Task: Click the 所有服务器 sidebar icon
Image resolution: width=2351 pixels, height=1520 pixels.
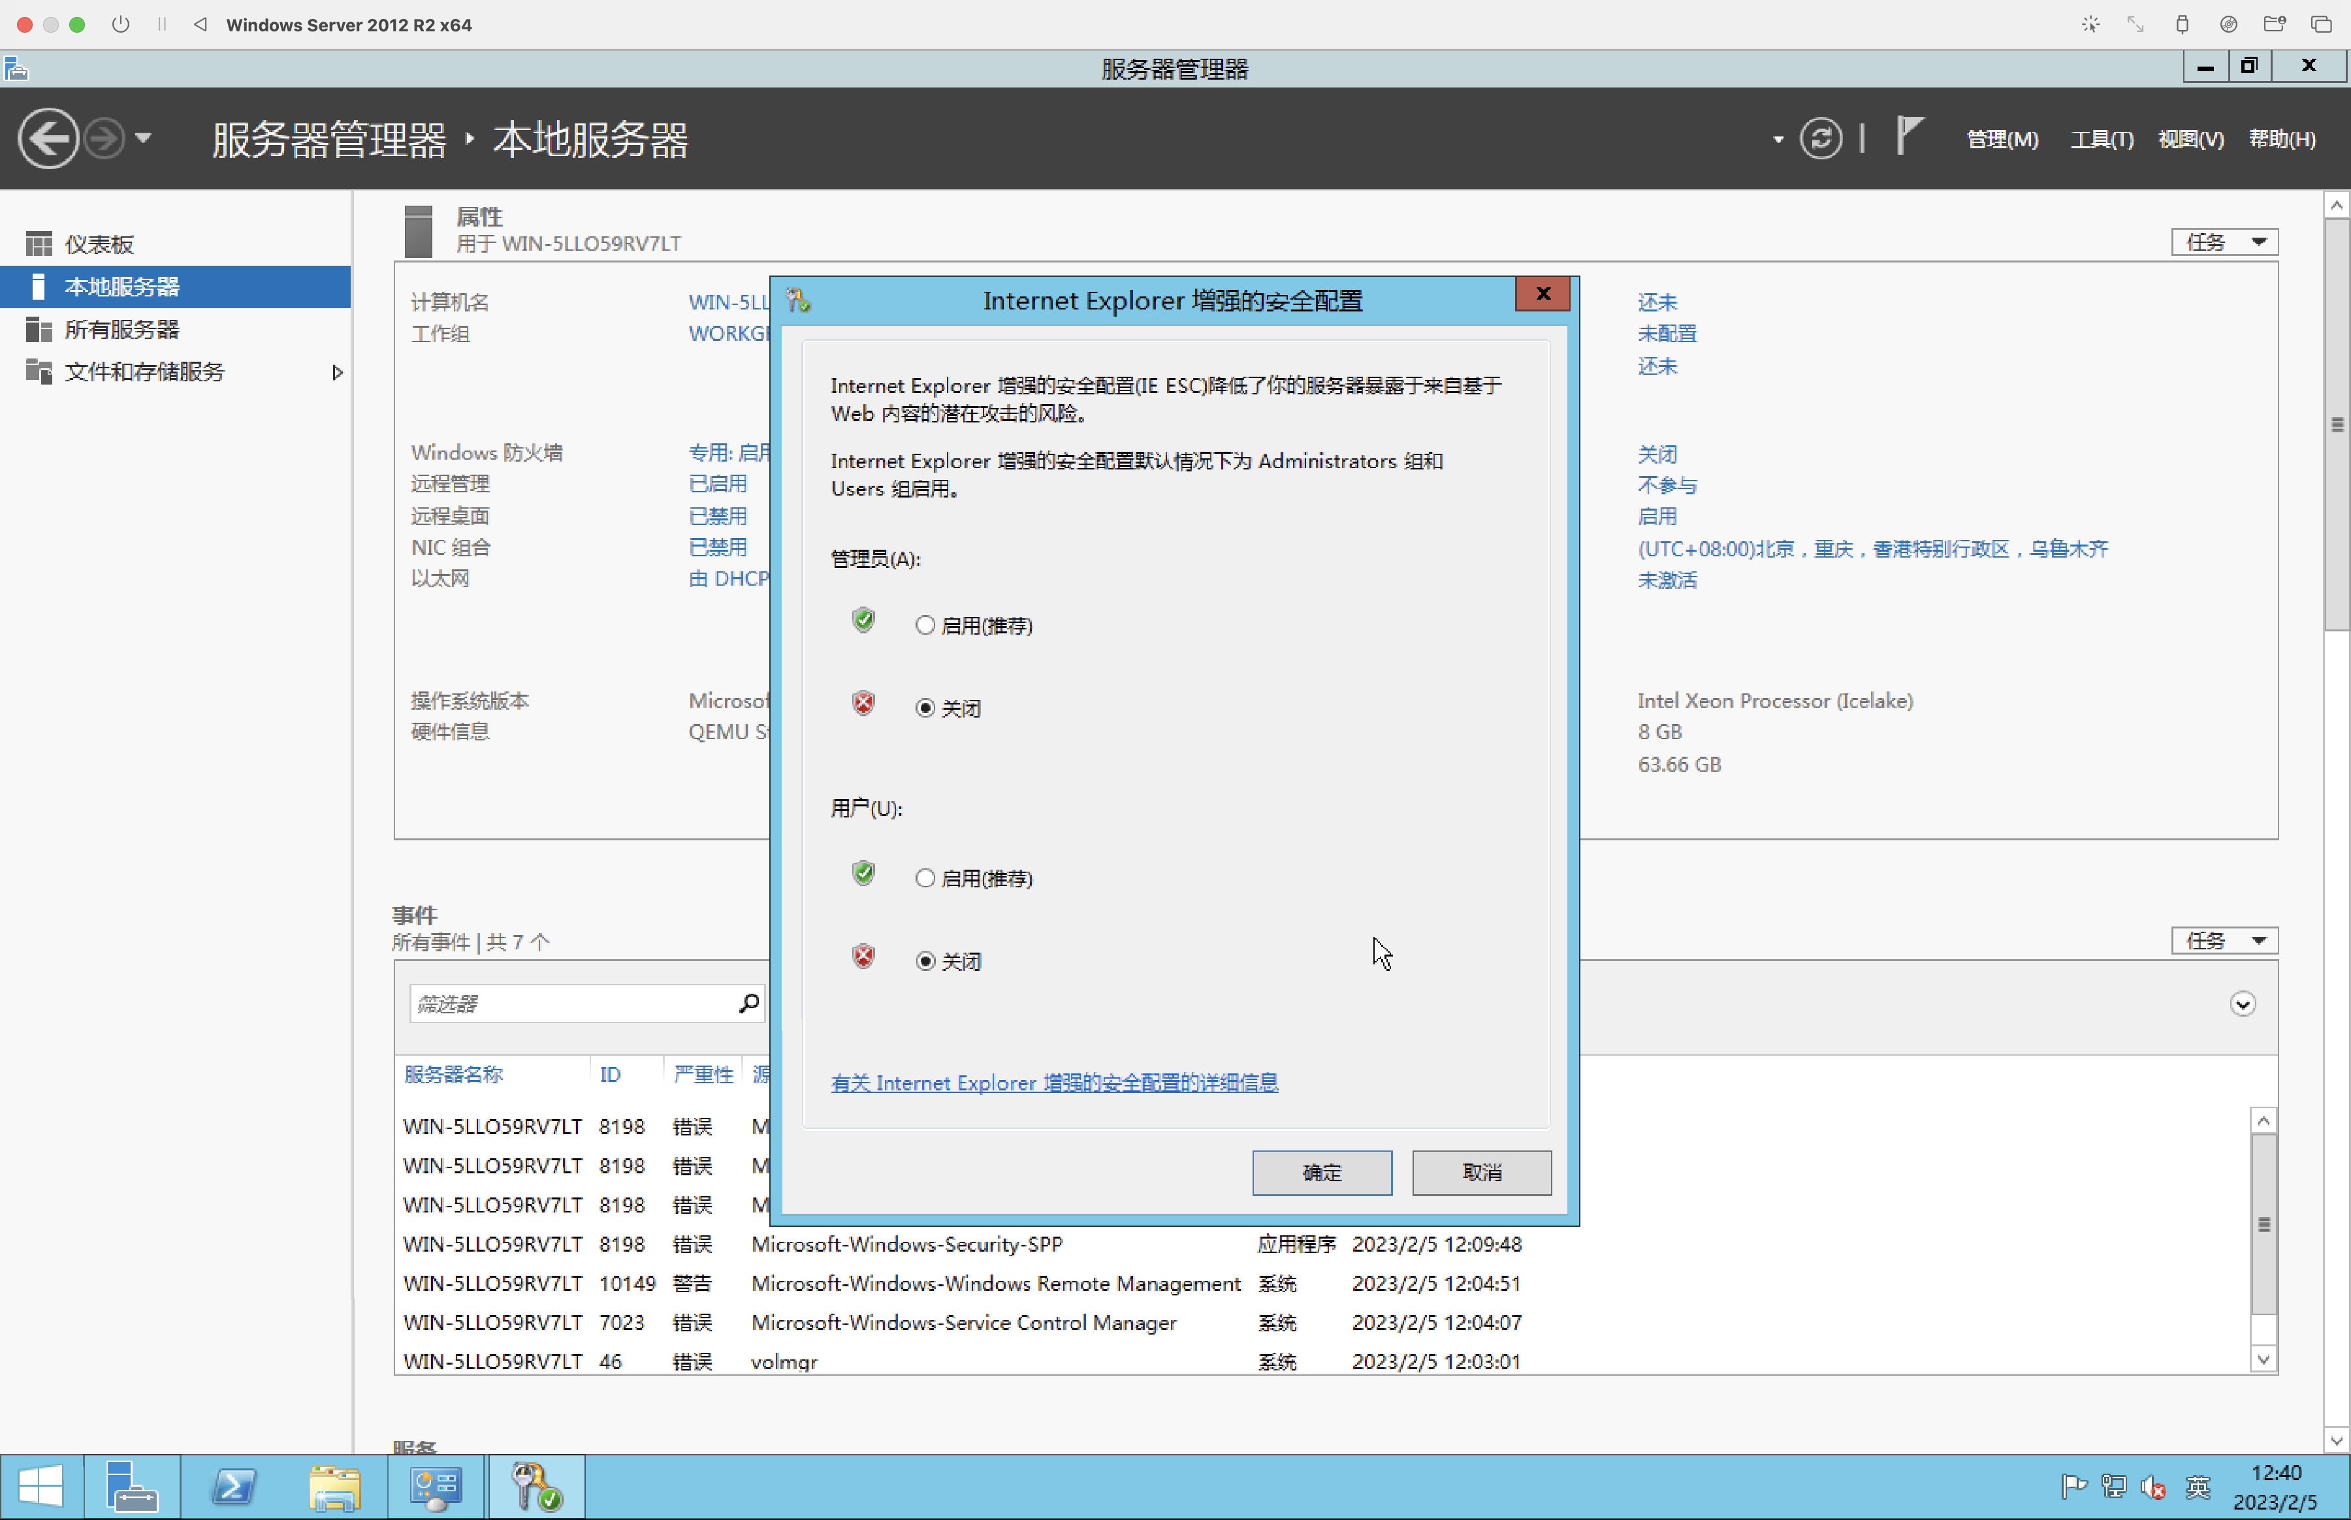Action: click(39, 328)
